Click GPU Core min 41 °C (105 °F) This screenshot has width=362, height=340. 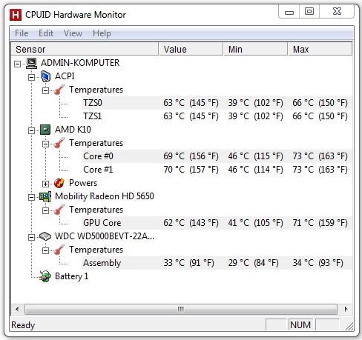point(255,223)
